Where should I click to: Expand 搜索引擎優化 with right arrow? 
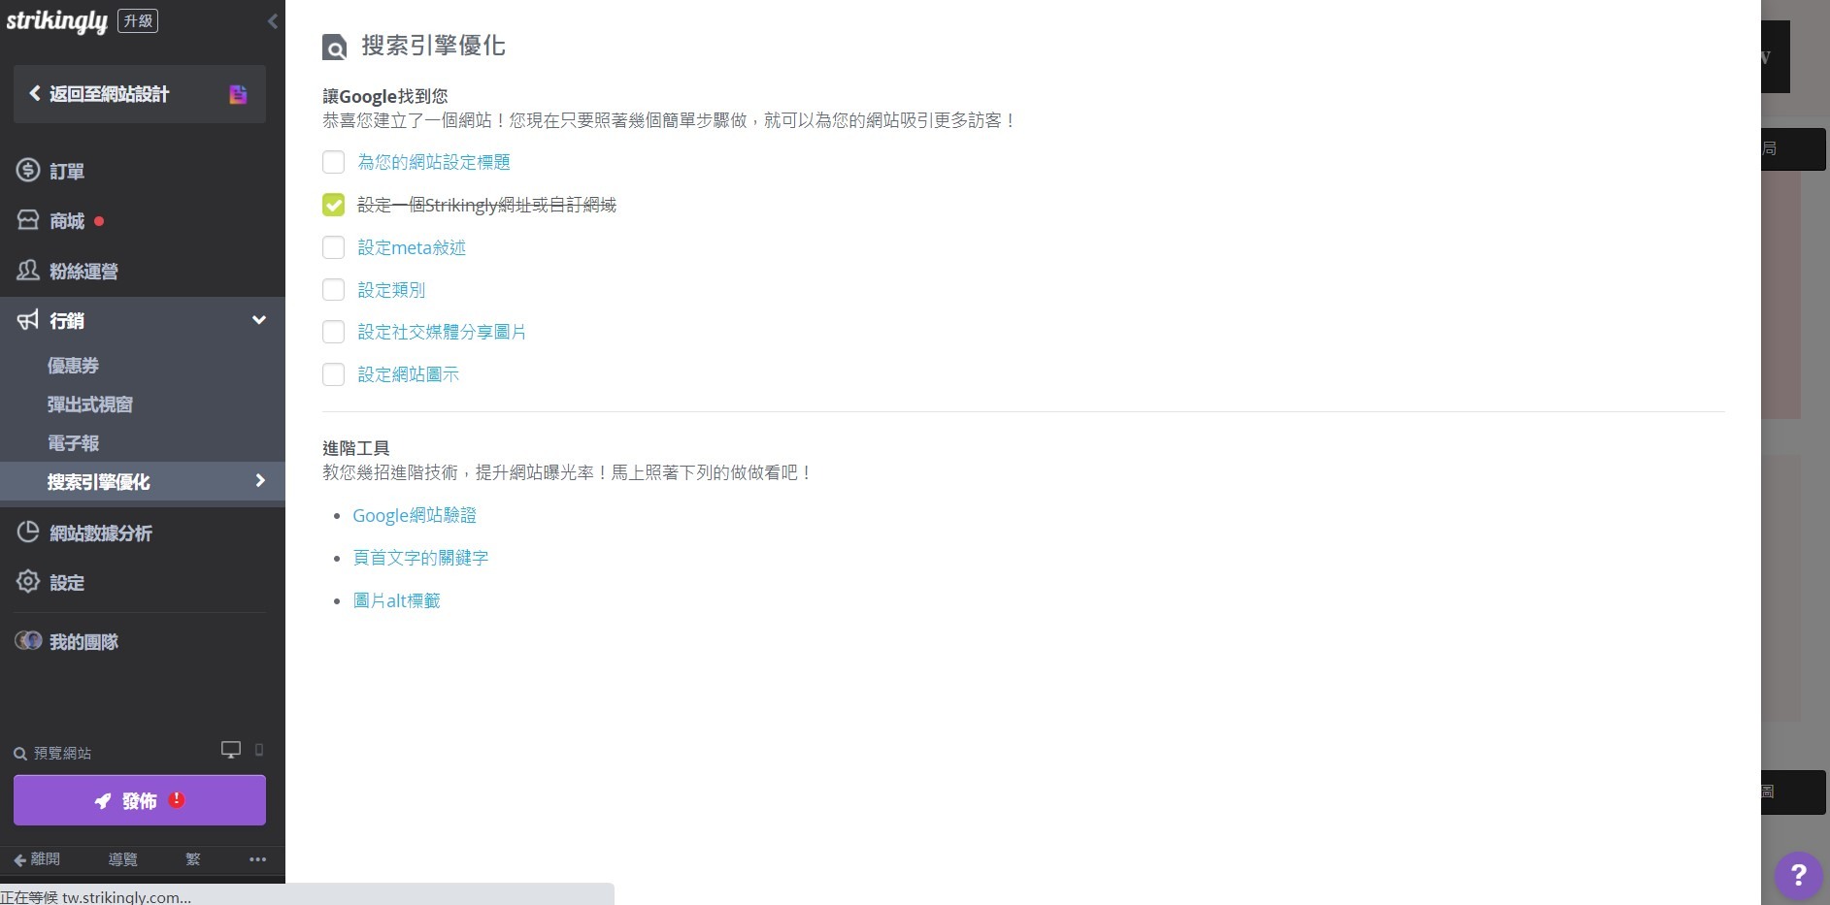259,480
